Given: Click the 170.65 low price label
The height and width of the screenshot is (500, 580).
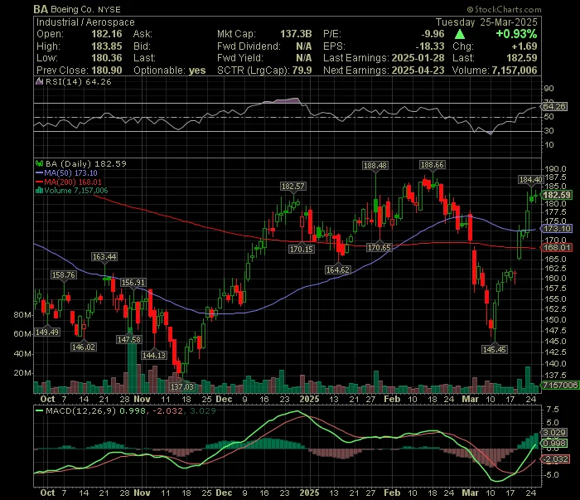Looking at the screenshot, I should pyautogui.click(x=379, y=248).
